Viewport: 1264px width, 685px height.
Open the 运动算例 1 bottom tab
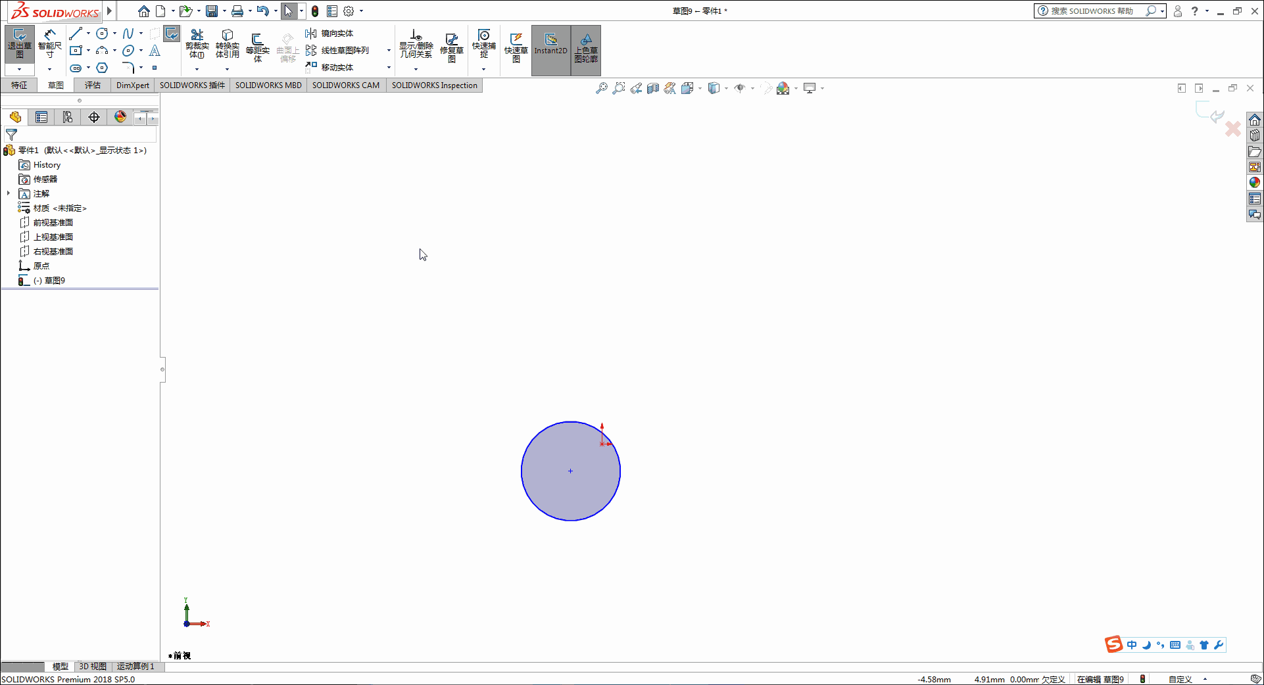[x=135, y=667]
